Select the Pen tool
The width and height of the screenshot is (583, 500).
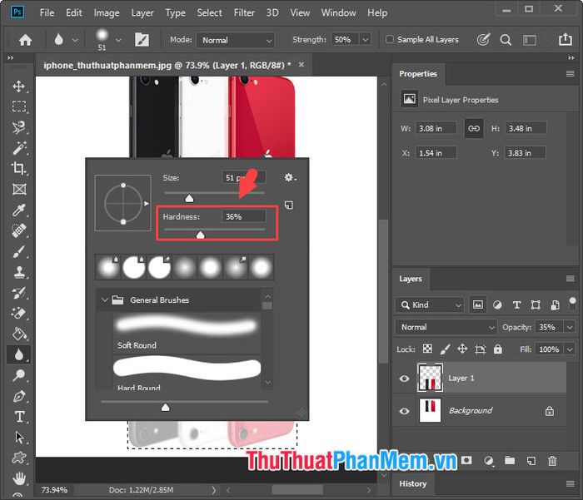(18, 396)
